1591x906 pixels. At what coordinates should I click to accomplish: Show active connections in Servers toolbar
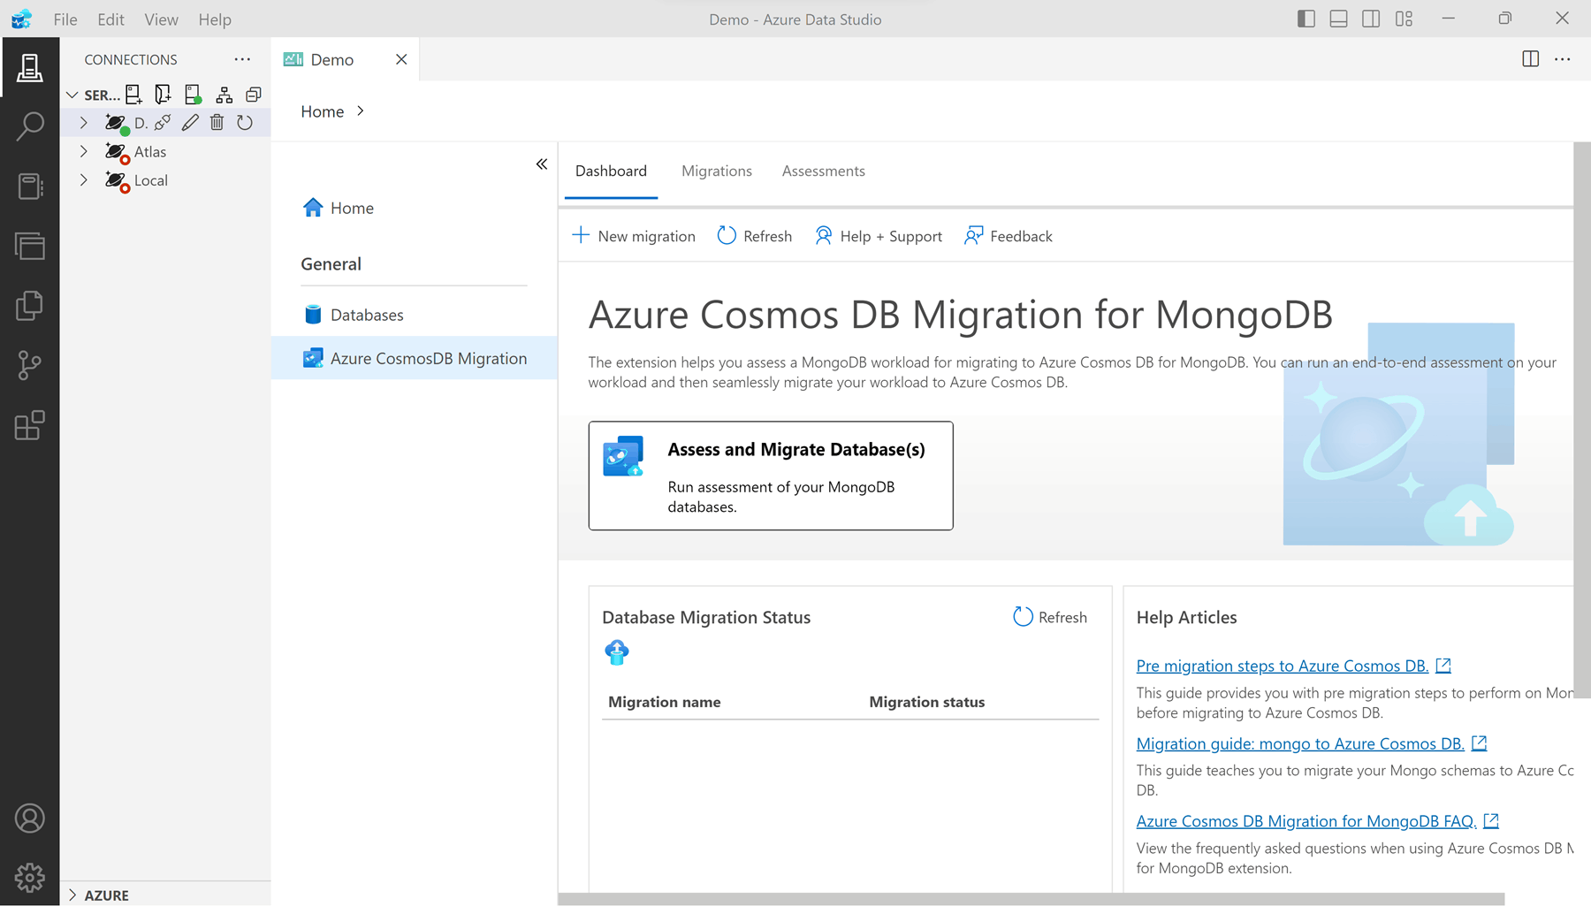pyautogui.click(x=192, y=94)
